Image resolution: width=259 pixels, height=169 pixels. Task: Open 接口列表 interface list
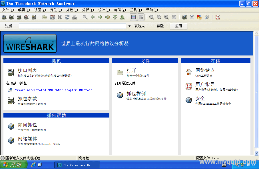point(27,70)
